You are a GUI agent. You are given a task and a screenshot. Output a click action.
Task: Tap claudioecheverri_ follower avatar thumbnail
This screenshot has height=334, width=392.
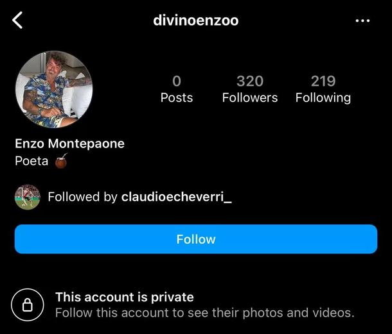click(x=28, y=197)
